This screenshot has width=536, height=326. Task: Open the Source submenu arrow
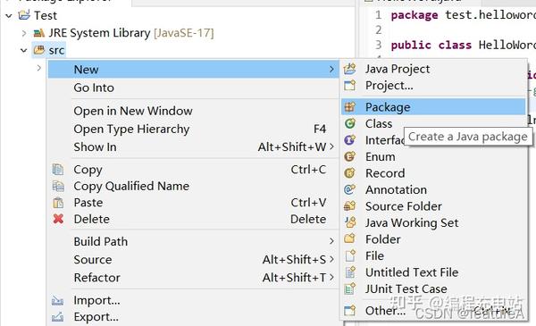331,259
